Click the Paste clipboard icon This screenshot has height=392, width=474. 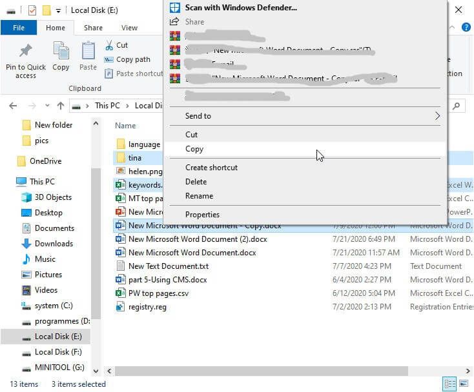88,50
